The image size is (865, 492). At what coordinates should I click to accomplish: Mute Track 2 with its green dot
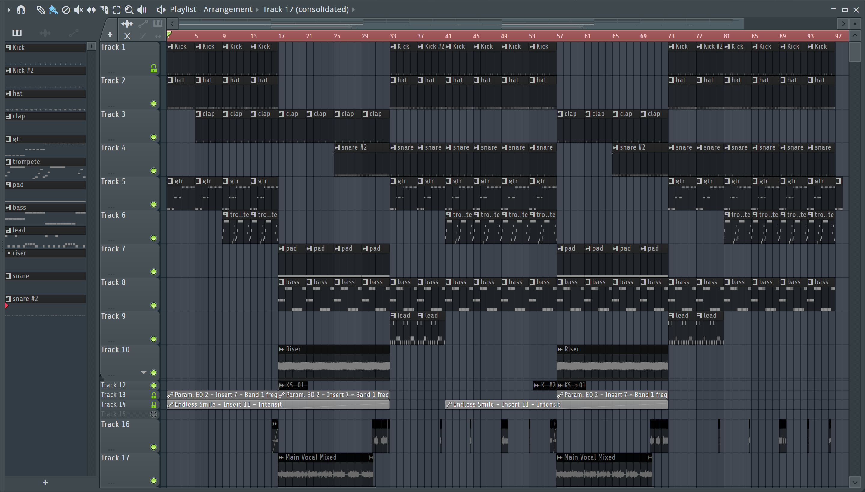pyautogui.click(x=153, y=103)
